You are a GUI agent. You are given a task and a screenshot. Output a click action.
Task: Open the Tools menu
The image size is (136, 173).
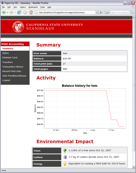click(42, 7)
